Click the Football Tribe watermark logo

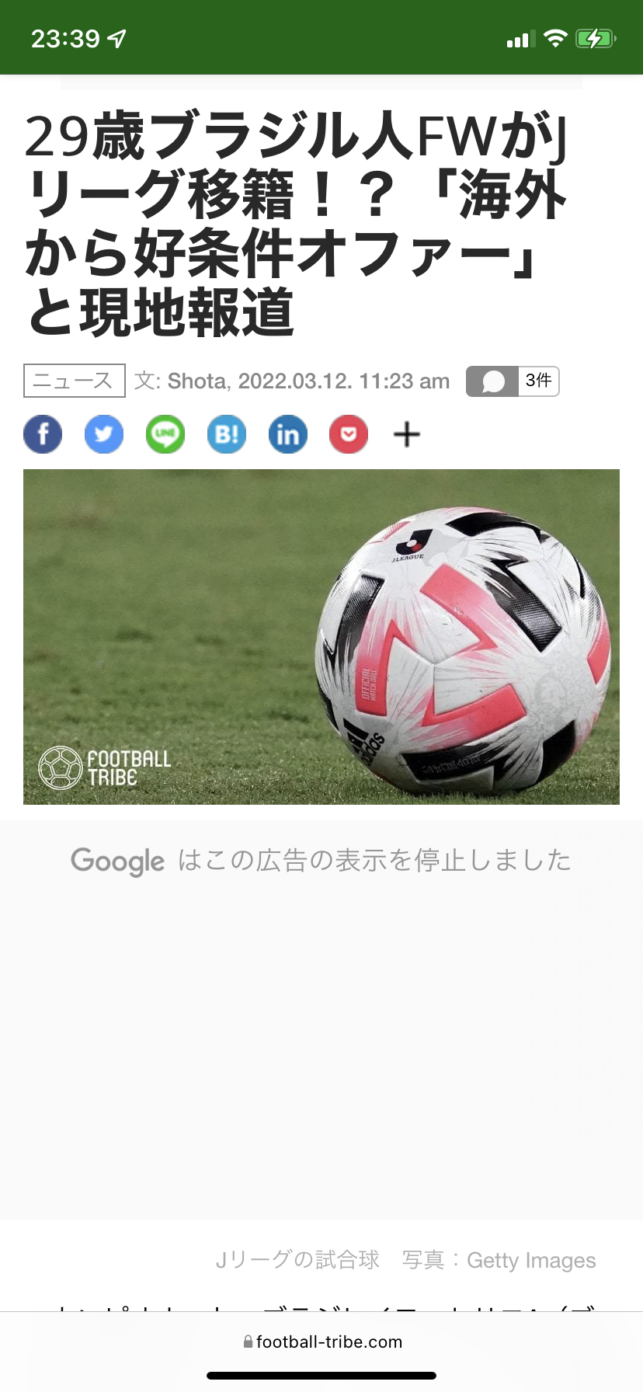104,767
